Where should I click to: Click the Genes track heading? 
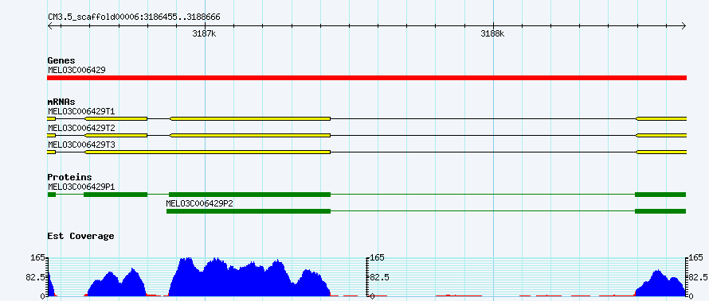tap(61, 60)
